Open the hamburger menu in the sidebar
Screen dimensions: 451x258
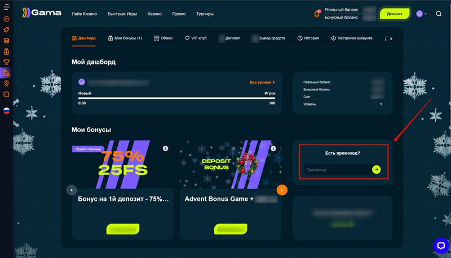pos(6,6)
